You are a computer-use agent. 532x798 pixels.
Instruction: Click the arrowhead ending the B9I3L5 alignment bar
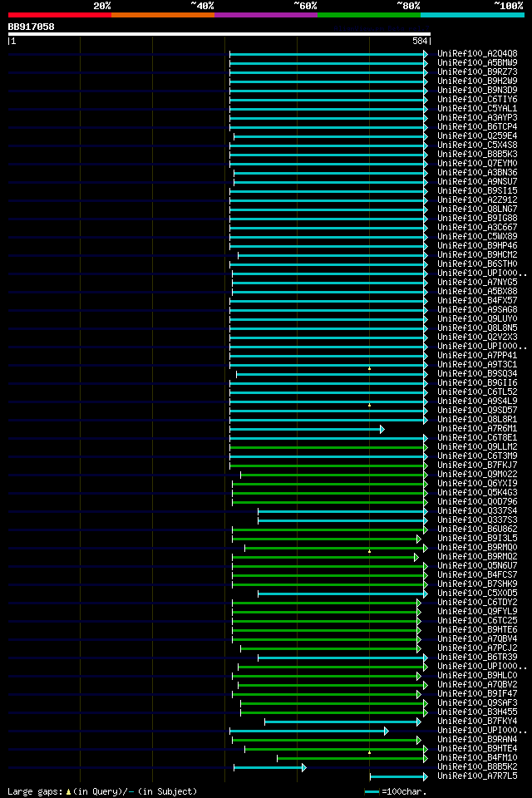(419, 539)
